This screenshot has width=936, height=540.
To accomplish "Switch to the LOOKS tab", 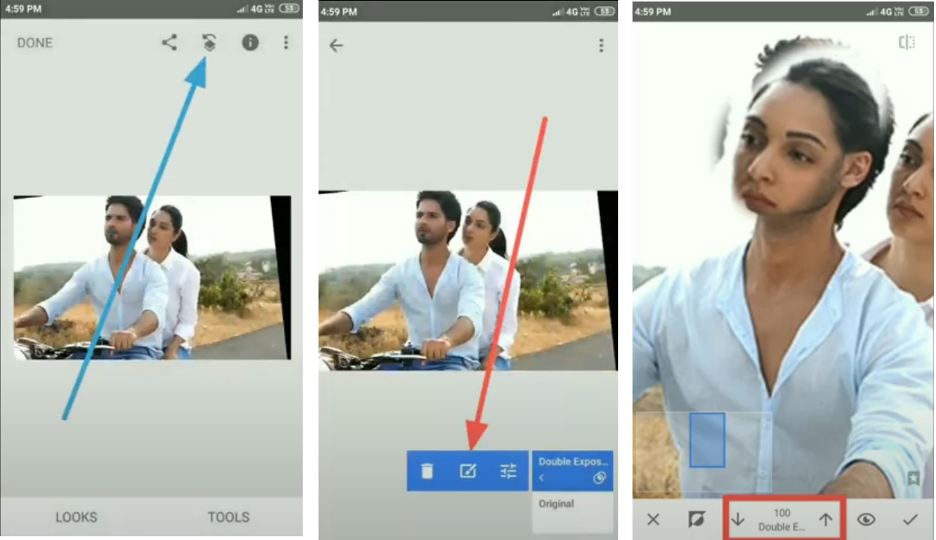I will (x=76, y=517).
